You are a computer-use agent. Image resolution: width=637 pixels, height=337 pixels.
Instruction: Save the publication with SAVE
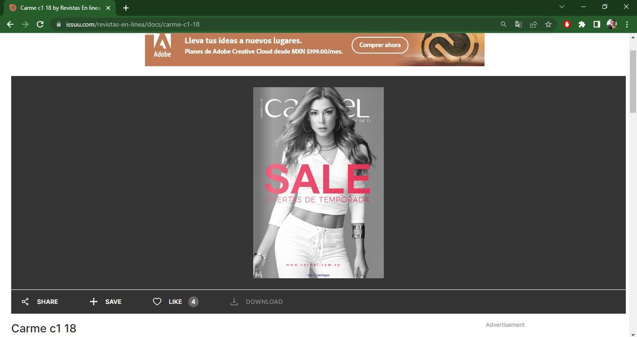105,302
